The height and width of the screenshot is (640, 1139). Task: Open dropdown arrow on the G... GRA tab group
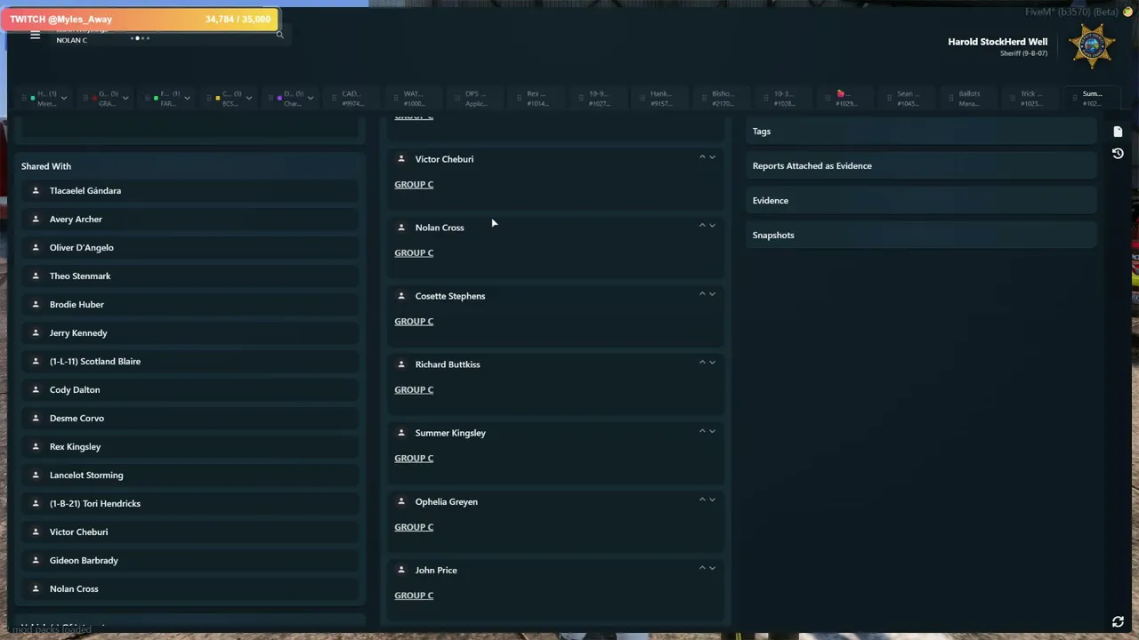point(125,98)
